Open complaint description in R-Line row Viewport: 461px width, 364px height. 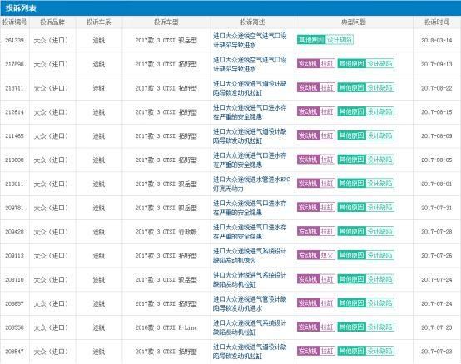250,327
